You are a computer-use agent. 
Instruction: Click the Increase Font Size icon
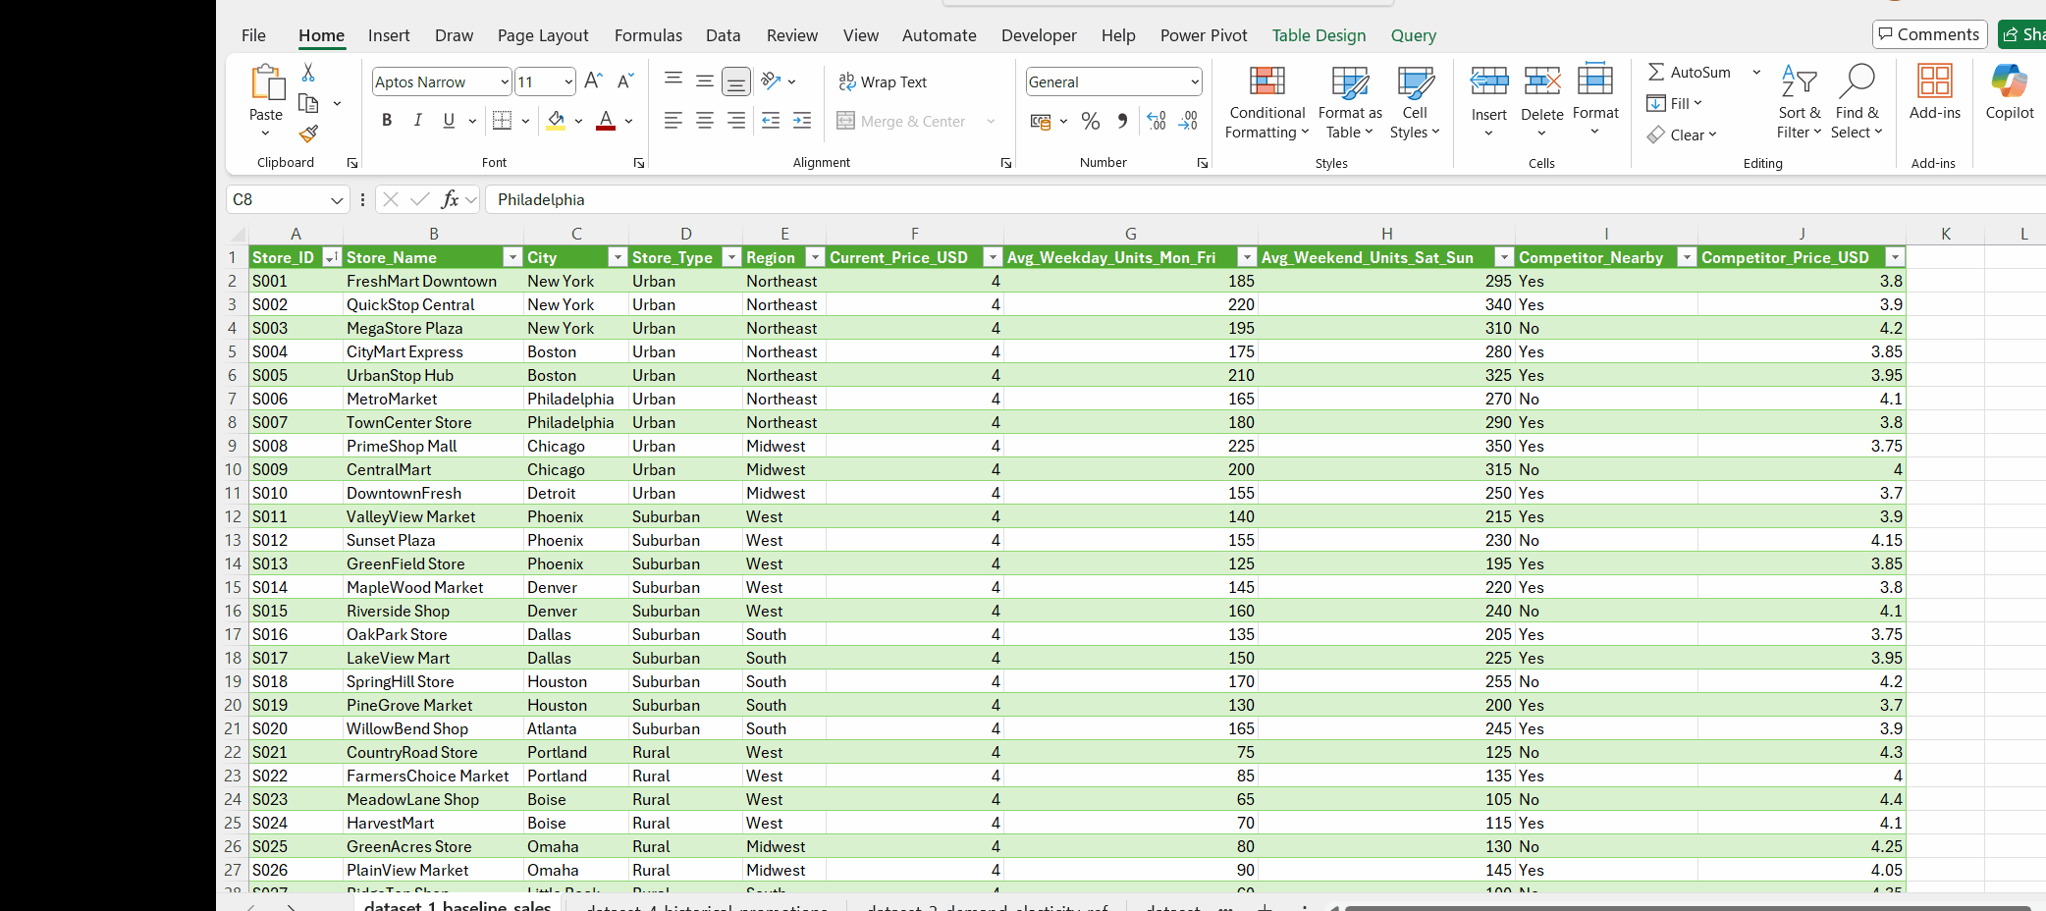coord(593,81)
